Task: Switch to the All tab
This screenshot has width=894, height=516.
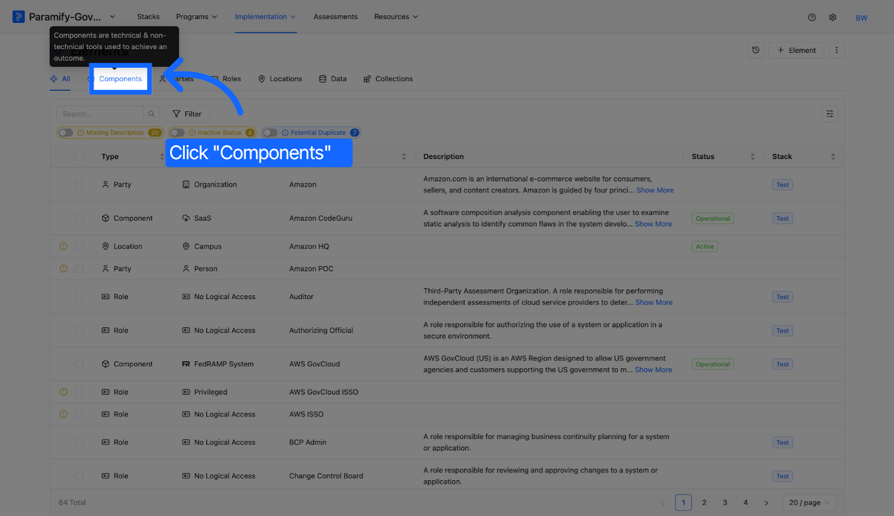Action: (60, 79)
